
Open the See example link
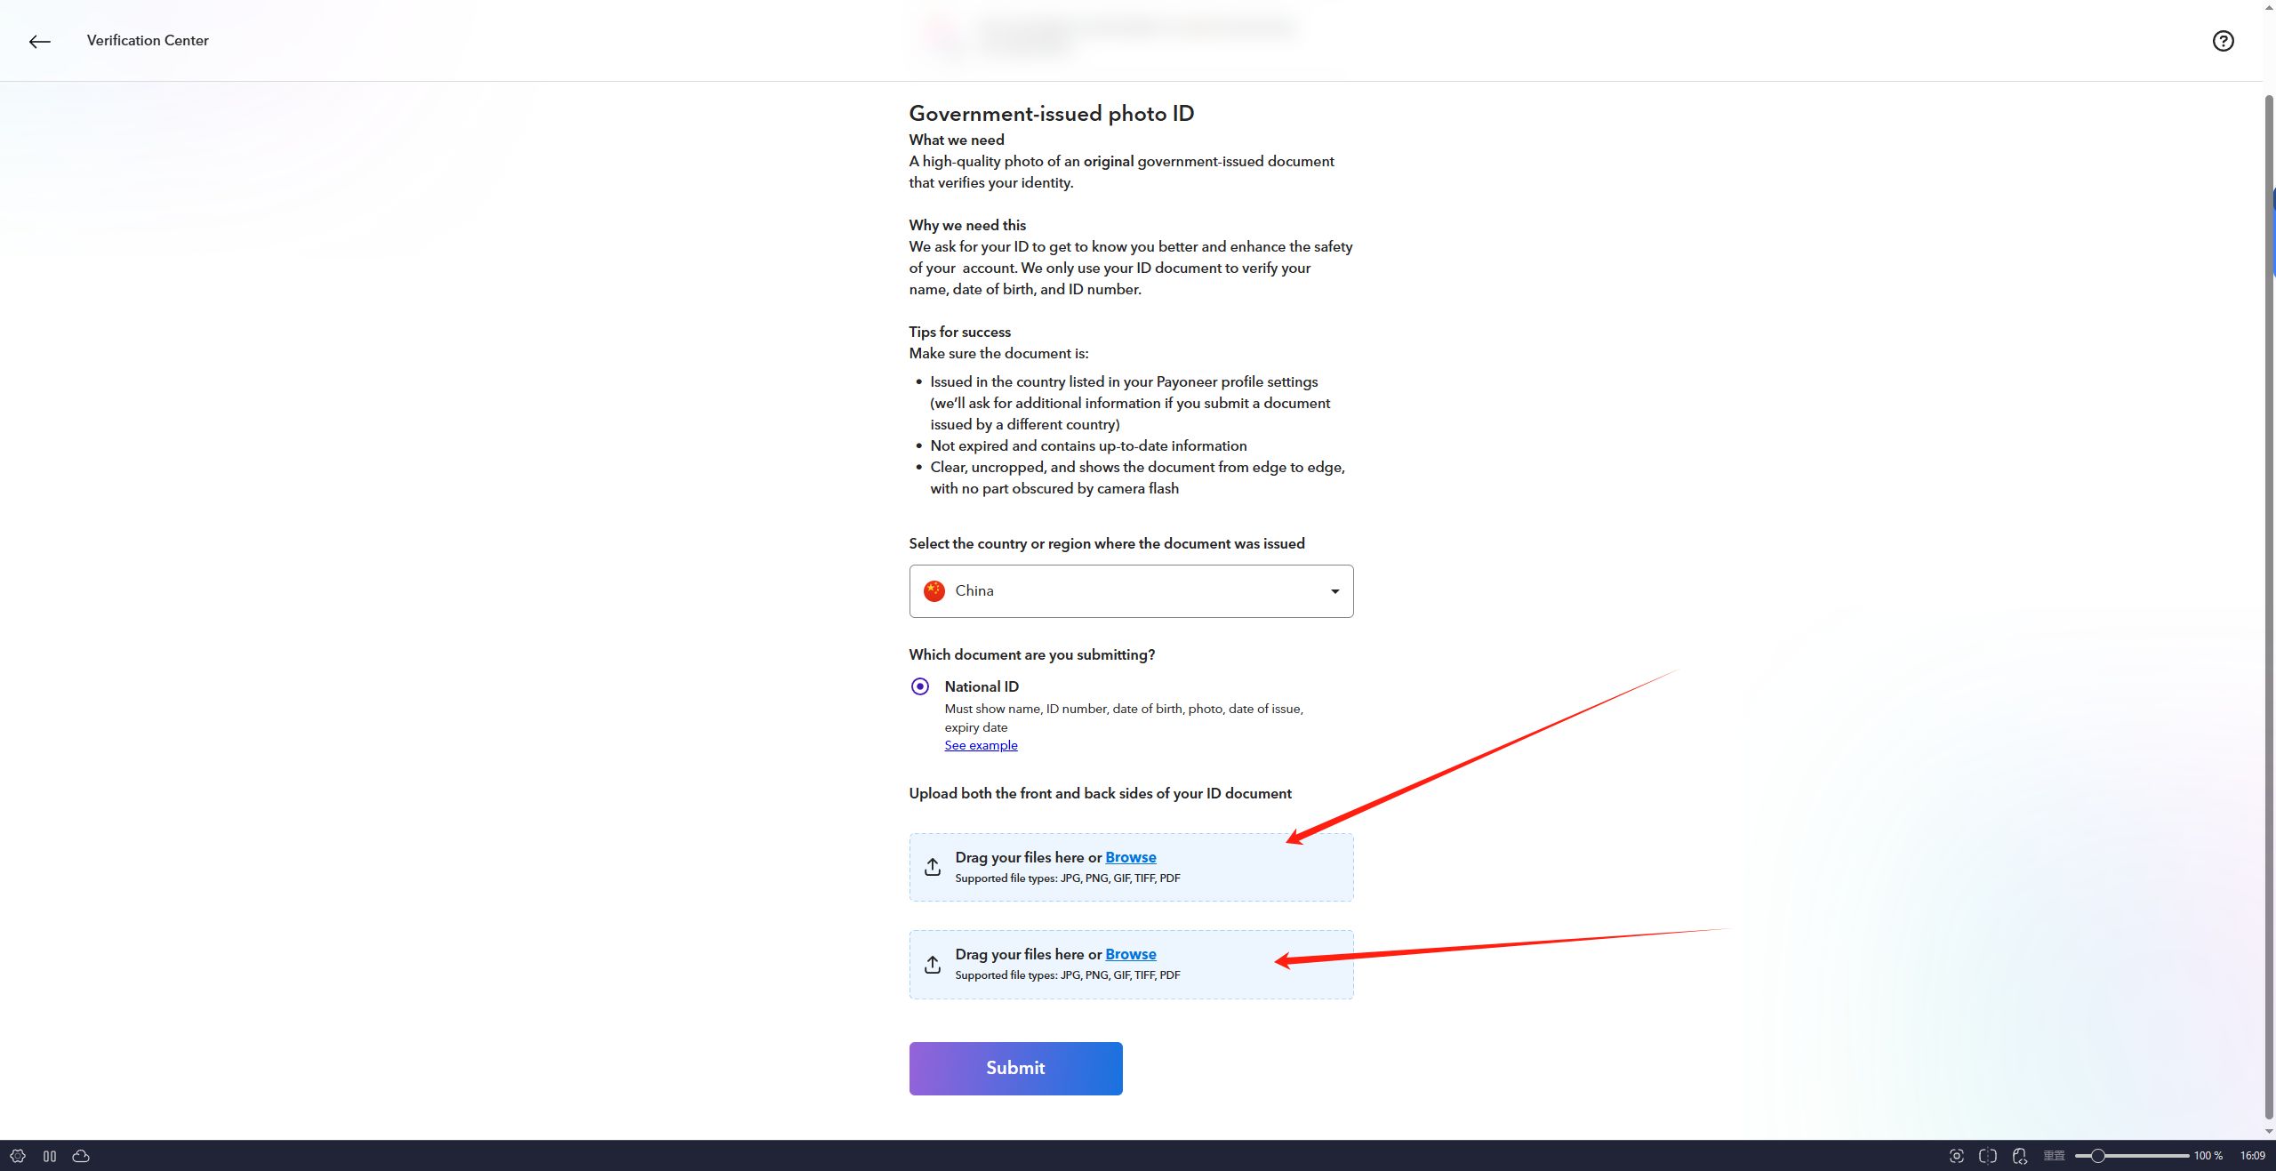(x=981, y=745)
